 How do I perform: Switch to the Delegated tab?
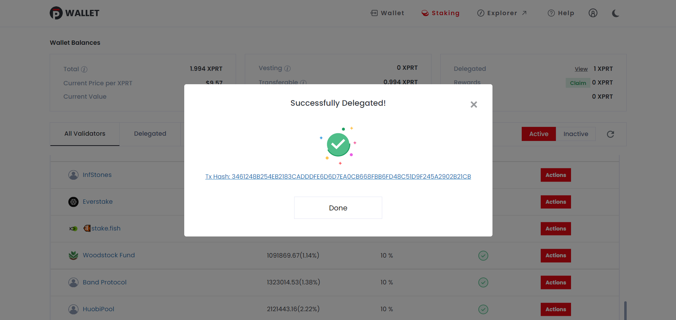[x=150, y=134]
